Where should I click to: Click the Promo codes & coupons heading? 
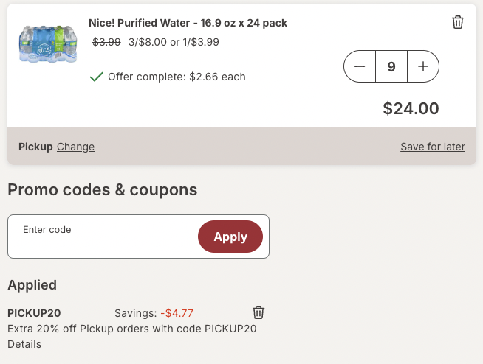point(103,190)
